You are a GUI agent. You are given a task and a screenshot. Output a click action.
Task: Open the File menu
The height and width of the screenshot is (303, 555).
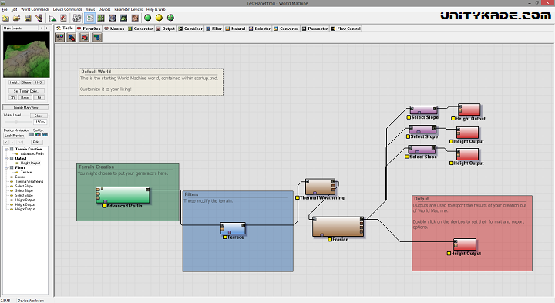click(x=5, y=9)
